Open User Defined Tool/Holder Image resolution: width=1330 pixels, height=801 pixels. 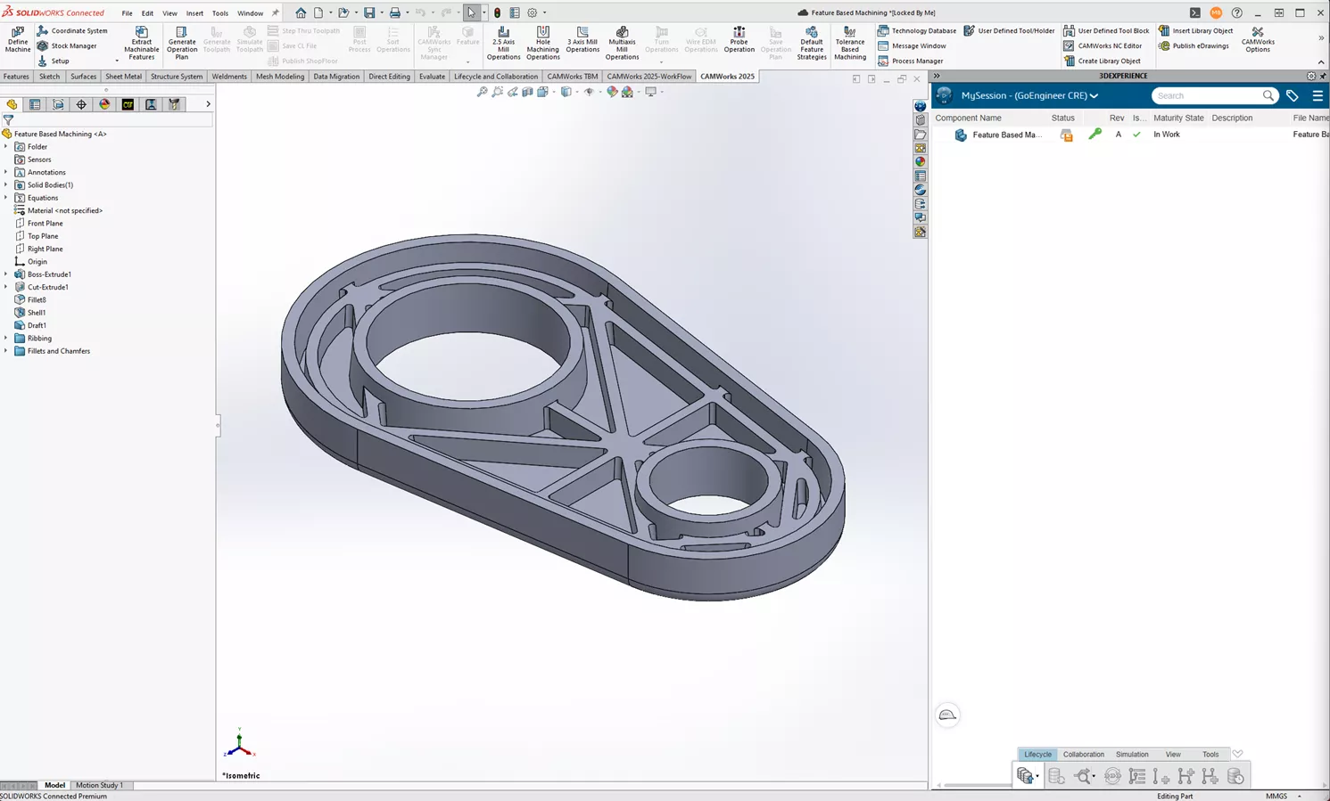1009,30
